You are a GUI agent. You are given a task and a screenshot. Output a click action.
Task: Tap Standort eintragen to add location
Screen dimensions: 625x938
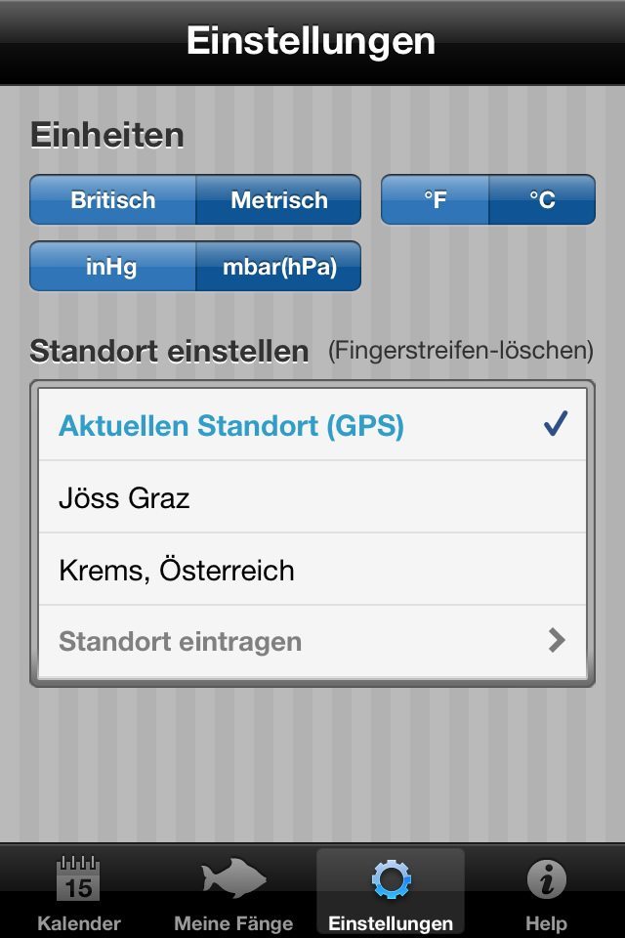[x=181, y=642]
